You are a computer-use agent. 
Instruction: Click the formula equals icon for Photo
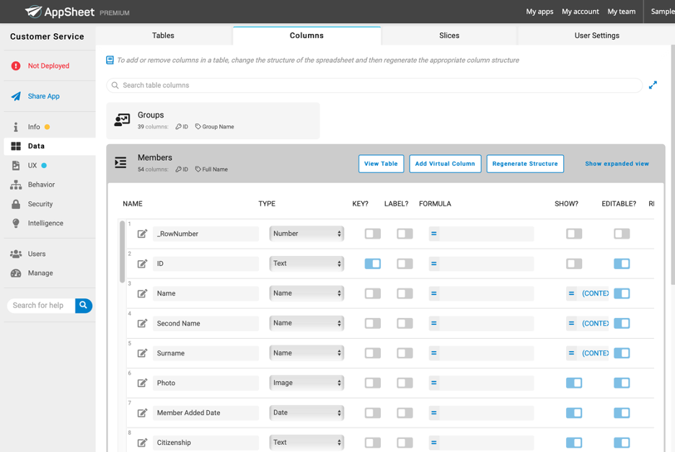coord(434,383)
